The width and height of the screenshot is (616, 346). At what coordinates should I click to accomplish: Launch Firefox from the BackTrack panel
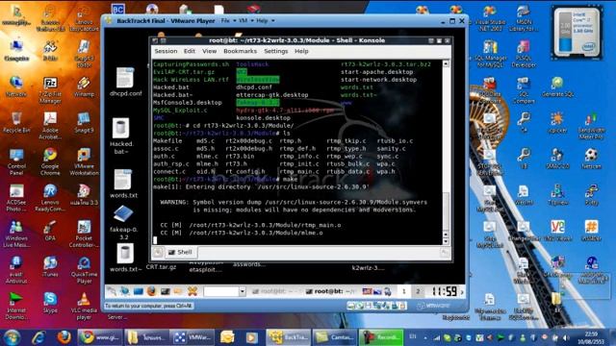tap(152, 291)
